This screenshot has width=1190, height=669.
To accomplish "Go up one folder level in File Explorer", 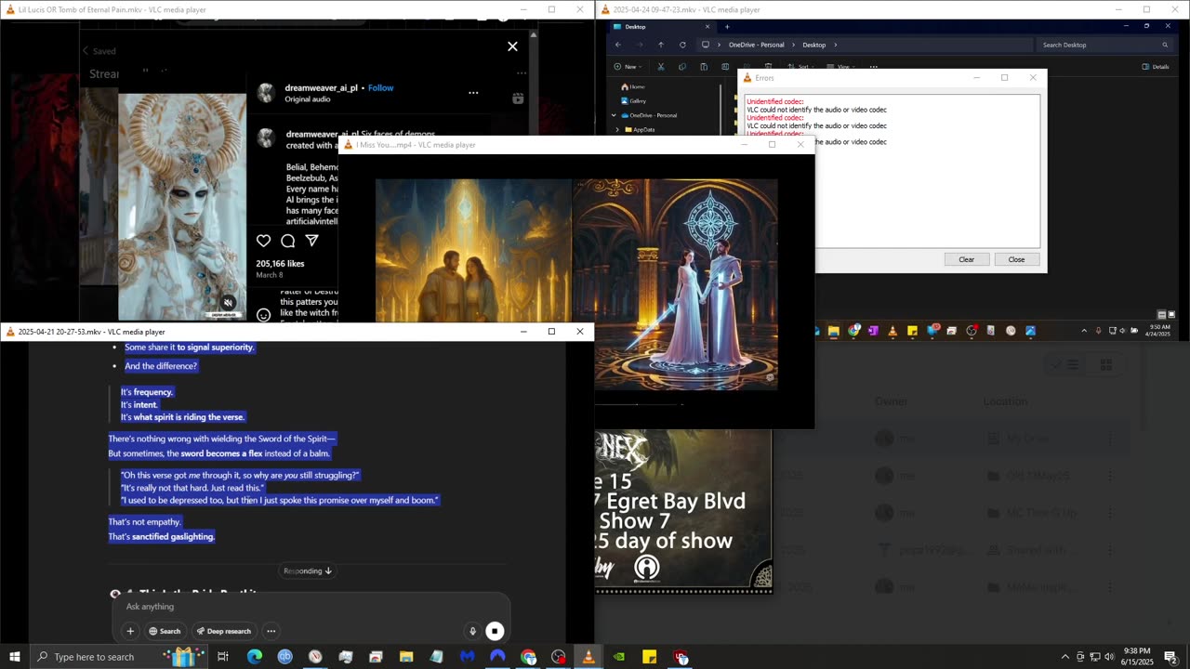I will click(x=661, y=45).
